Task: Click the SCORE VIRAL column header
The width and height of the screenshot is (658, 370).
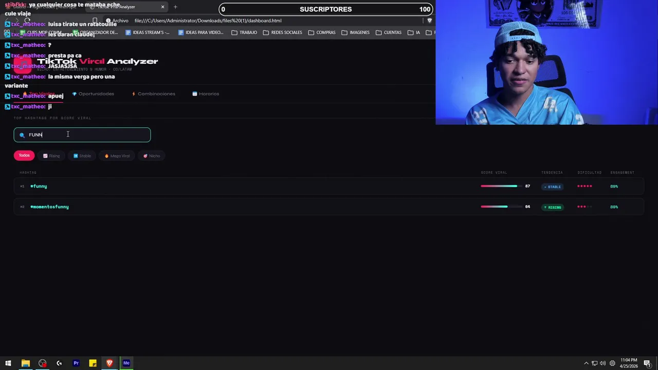Action: pyautogui.click(x=493, y=173)
